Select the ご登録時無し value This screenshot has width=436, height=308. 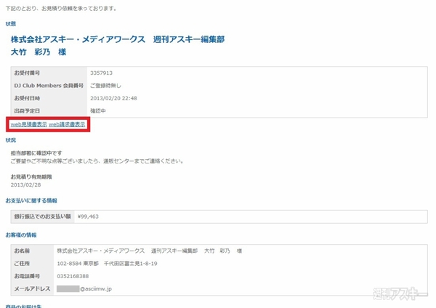[x=105, y=86]
